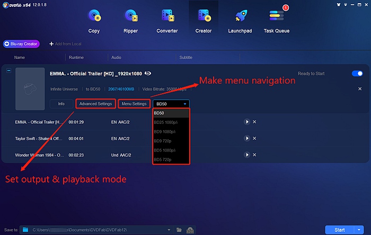Preview the Taylor Swift clip

(x=246, y=138)
